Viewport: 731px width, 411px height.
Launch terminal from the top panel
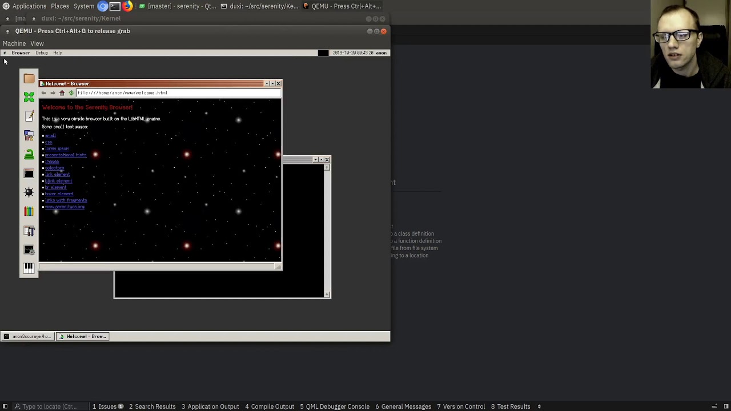tap(115, 6)
